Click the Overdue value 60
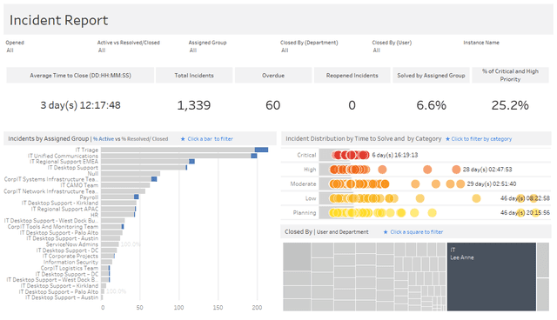This screenshot has height=320, width=557. (272, 105)
